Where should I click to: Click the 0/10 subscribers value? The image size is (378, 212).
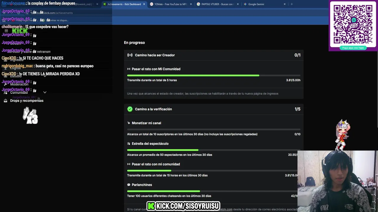click(297, 134)
